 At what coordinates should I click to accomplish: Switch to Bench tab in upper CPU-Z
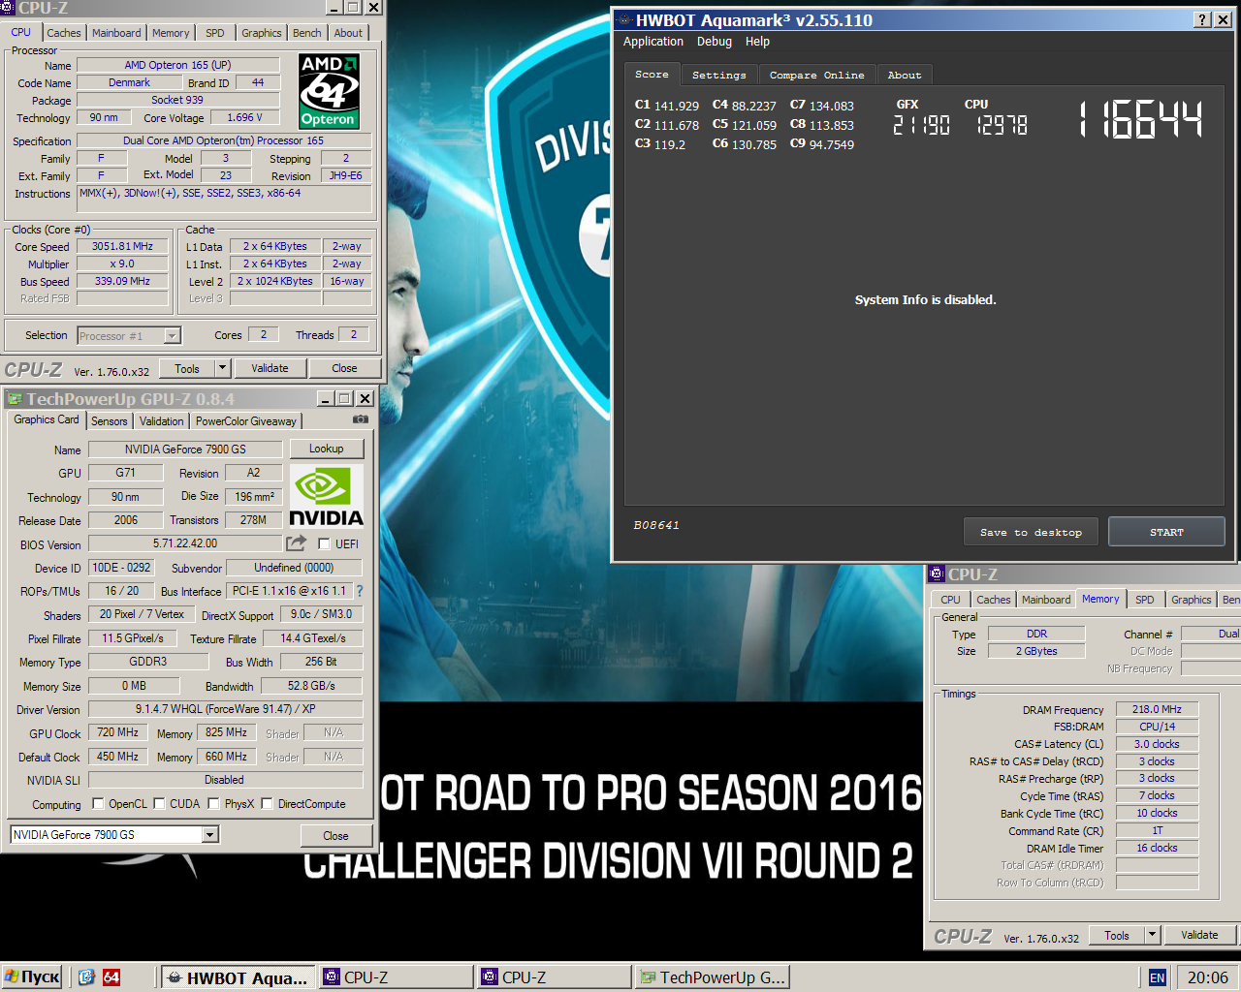pyautogui.click(x=307, y=33)
